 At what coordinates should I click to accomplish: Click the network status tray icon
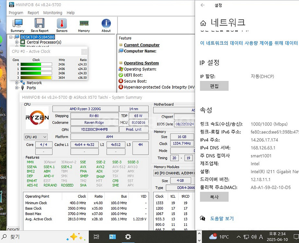(x=246, y=237)
